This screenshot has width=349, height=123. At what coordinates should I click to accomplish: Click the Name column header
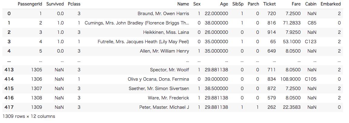click(183, 4)
